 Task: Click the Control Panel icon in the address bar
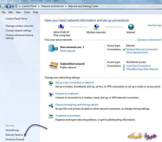click(16, 6)
